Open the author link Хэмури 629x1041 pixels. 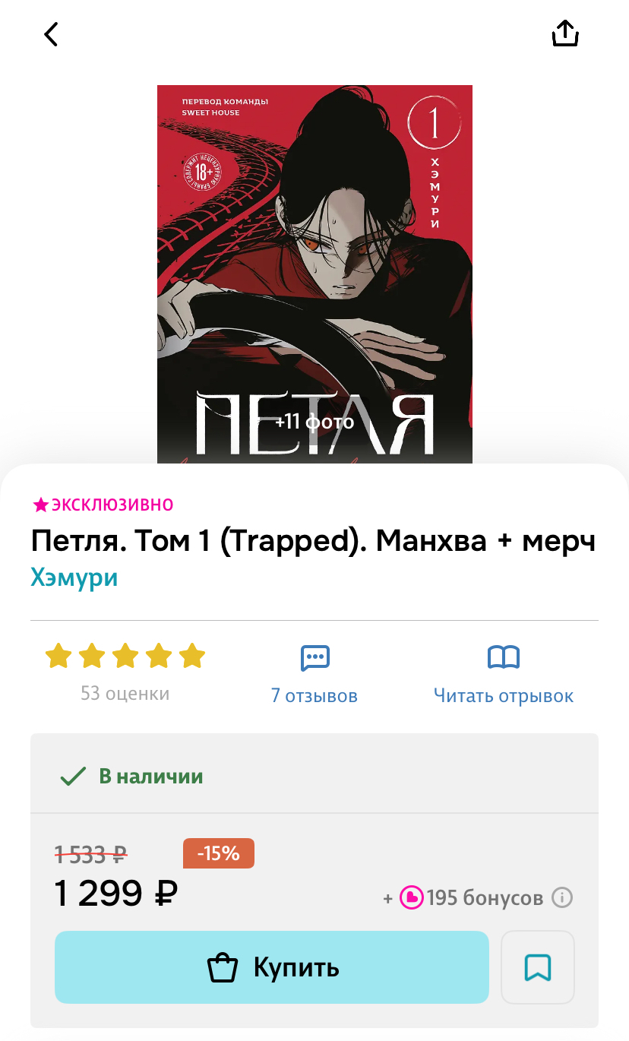[74, 577]
